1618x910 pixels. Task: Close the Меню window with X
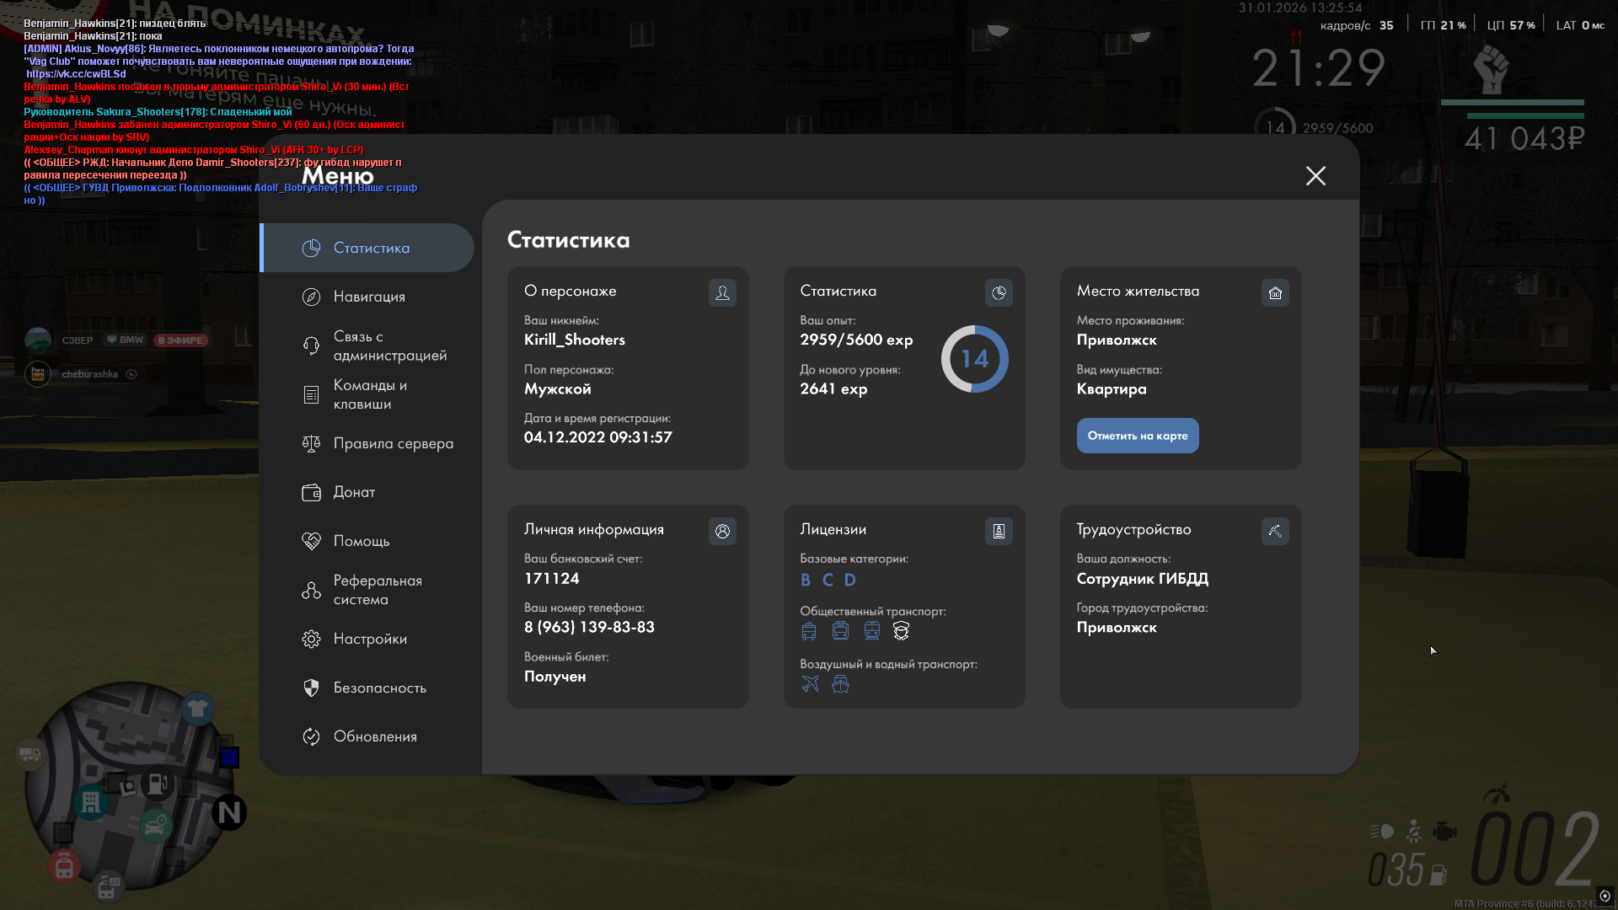point(1315,175)
